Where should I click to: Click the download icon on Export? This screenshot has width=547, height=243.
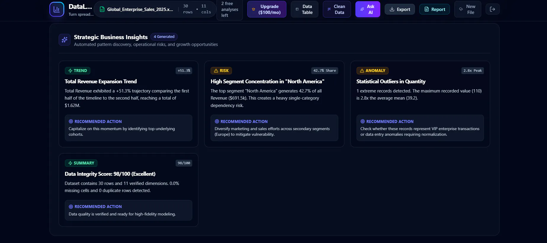tap(392, 9)
